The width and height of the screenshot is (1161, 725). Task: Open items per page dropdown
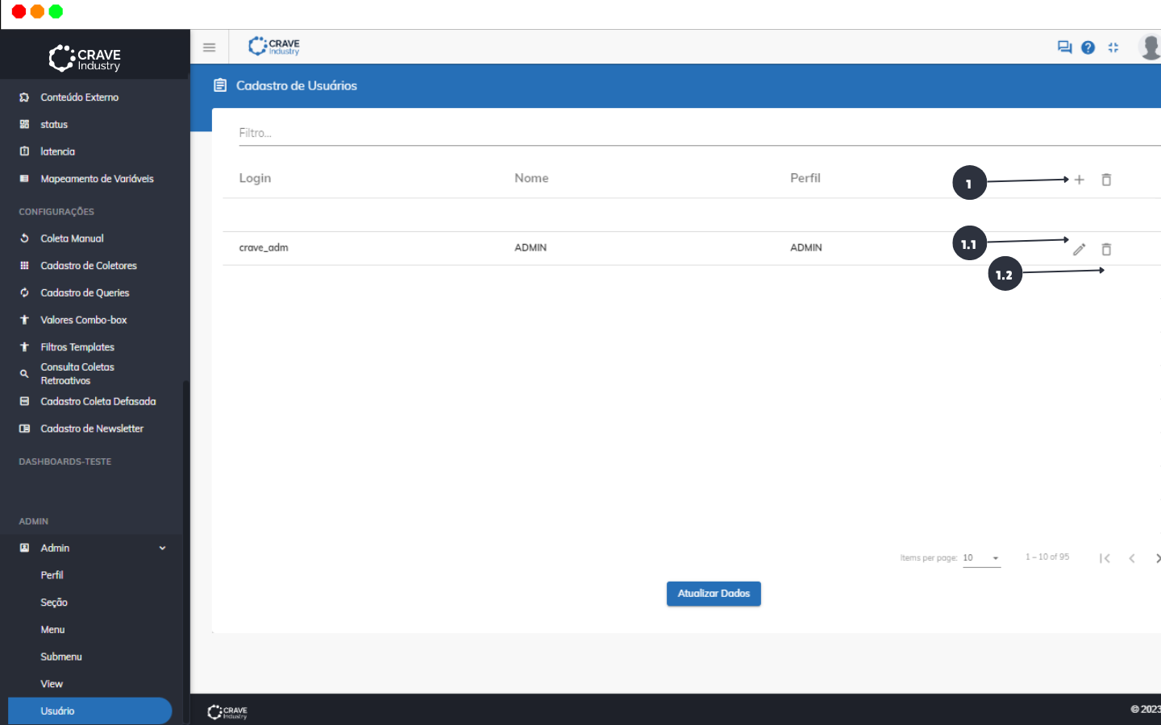pyautogui.click(x=981, y=558)
